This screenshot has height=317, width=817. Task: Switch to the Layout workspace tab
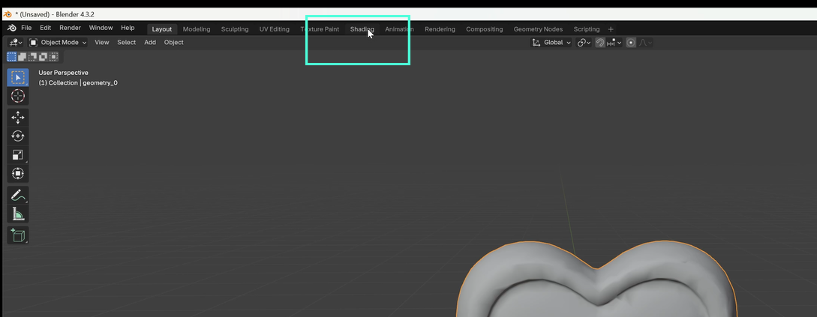coord(162,29)
